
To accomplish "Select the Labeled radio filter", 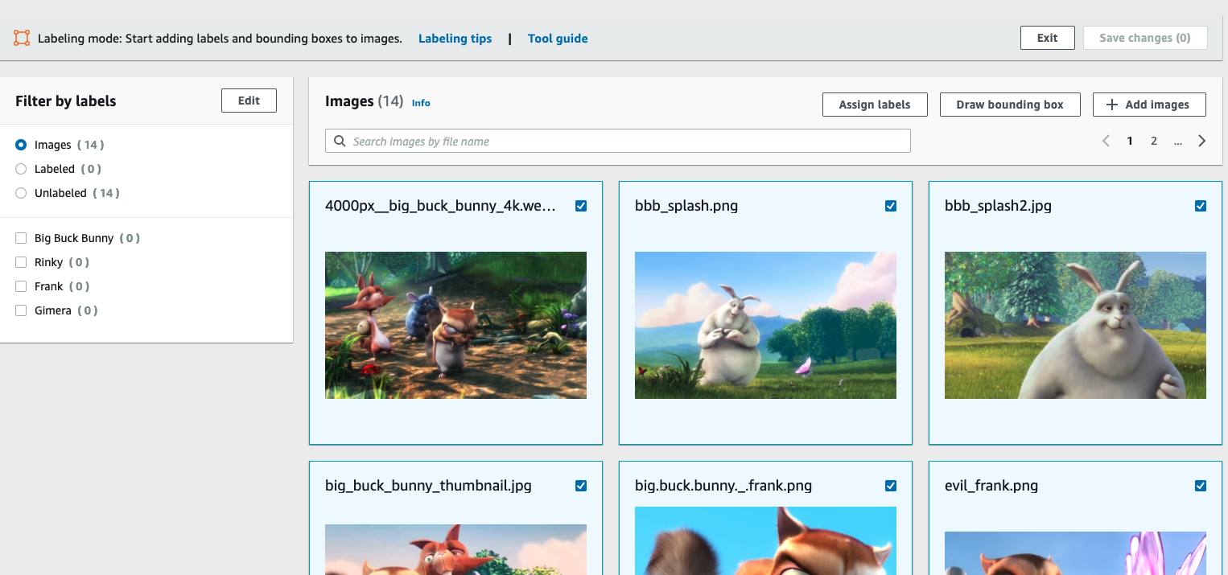I will click(x=21, y=169).
